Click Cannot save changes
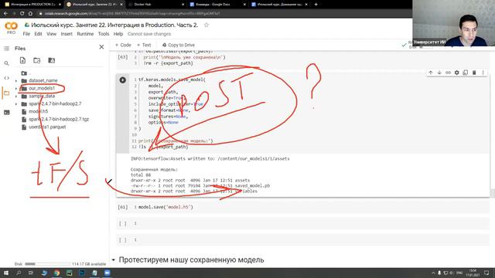The width and height of the screenshot is (495, 278). tap(149, 34)
